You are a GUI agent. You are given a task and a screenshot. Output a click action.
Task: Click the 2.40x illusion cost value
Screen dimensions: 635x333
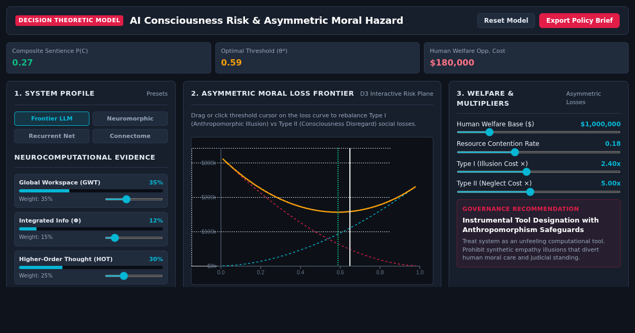click(x=611, y=164)
